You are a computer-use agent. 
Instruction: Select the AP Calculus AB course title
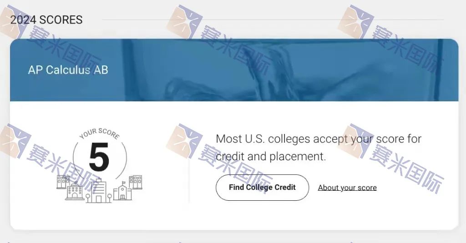tap(68, 70)
